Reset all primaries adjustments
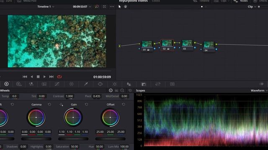 point(130,90)
